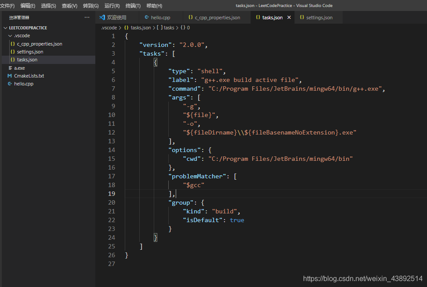This screenshot has width=427, height=287.
Task: Click the Explorer panel's more actions ellipsis
Action: coord(87,18)
